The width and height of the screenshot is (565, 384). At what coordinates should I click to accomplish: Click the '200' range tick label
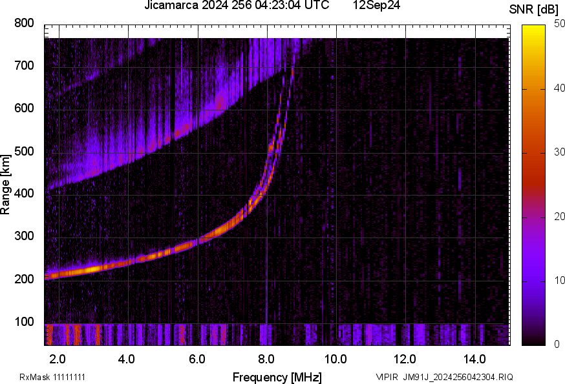(24, 279)
